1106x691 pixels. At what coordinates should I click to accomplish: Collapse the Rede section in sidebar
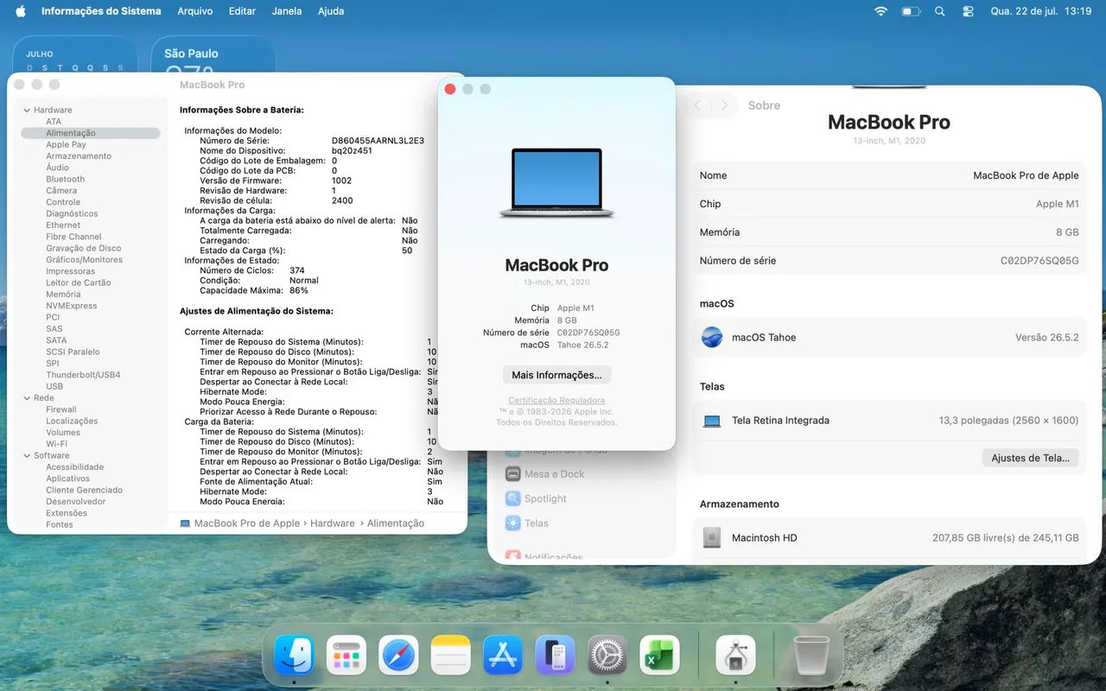coord(27,398)
